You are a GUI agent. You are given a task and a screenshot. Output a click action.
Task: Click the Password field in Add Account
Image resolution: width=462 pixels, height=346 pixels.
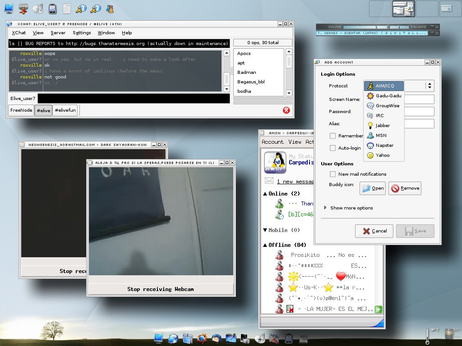(419, 112)
